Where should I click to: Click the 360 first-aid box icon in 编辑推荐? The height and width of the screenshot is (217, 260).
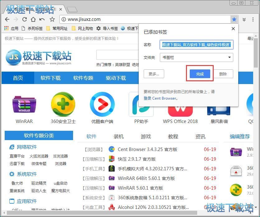coord(236,171)
